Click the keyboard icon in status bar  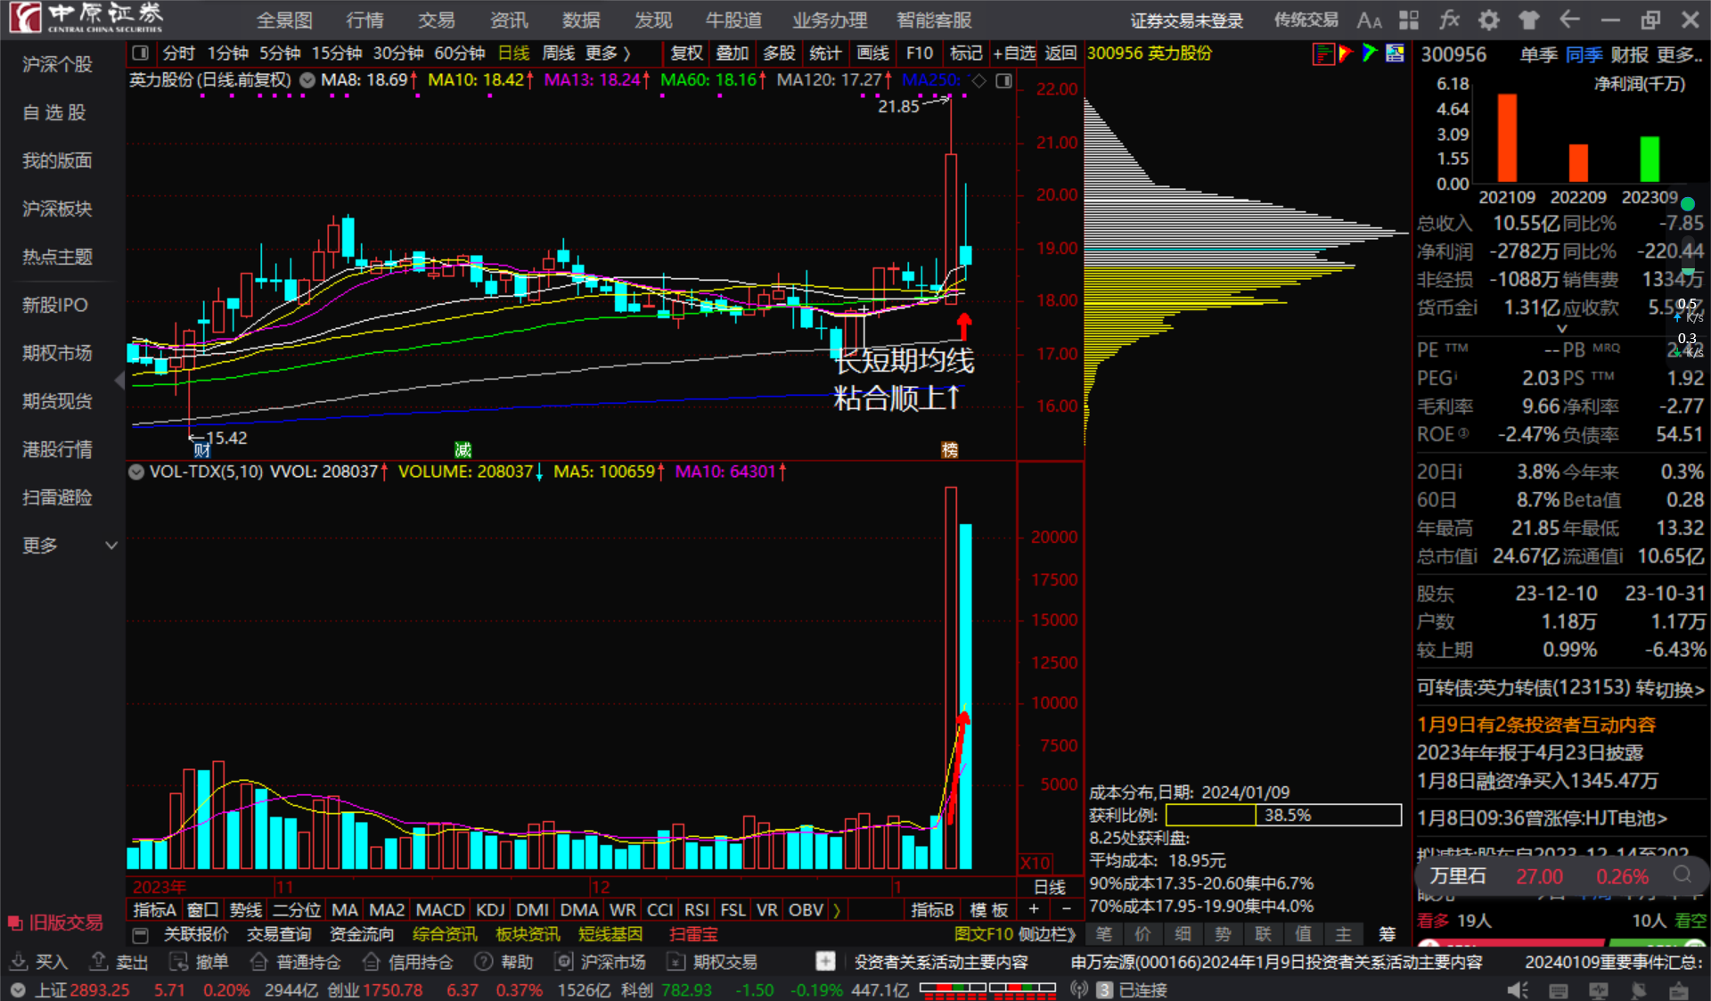tap(1559, 990)
